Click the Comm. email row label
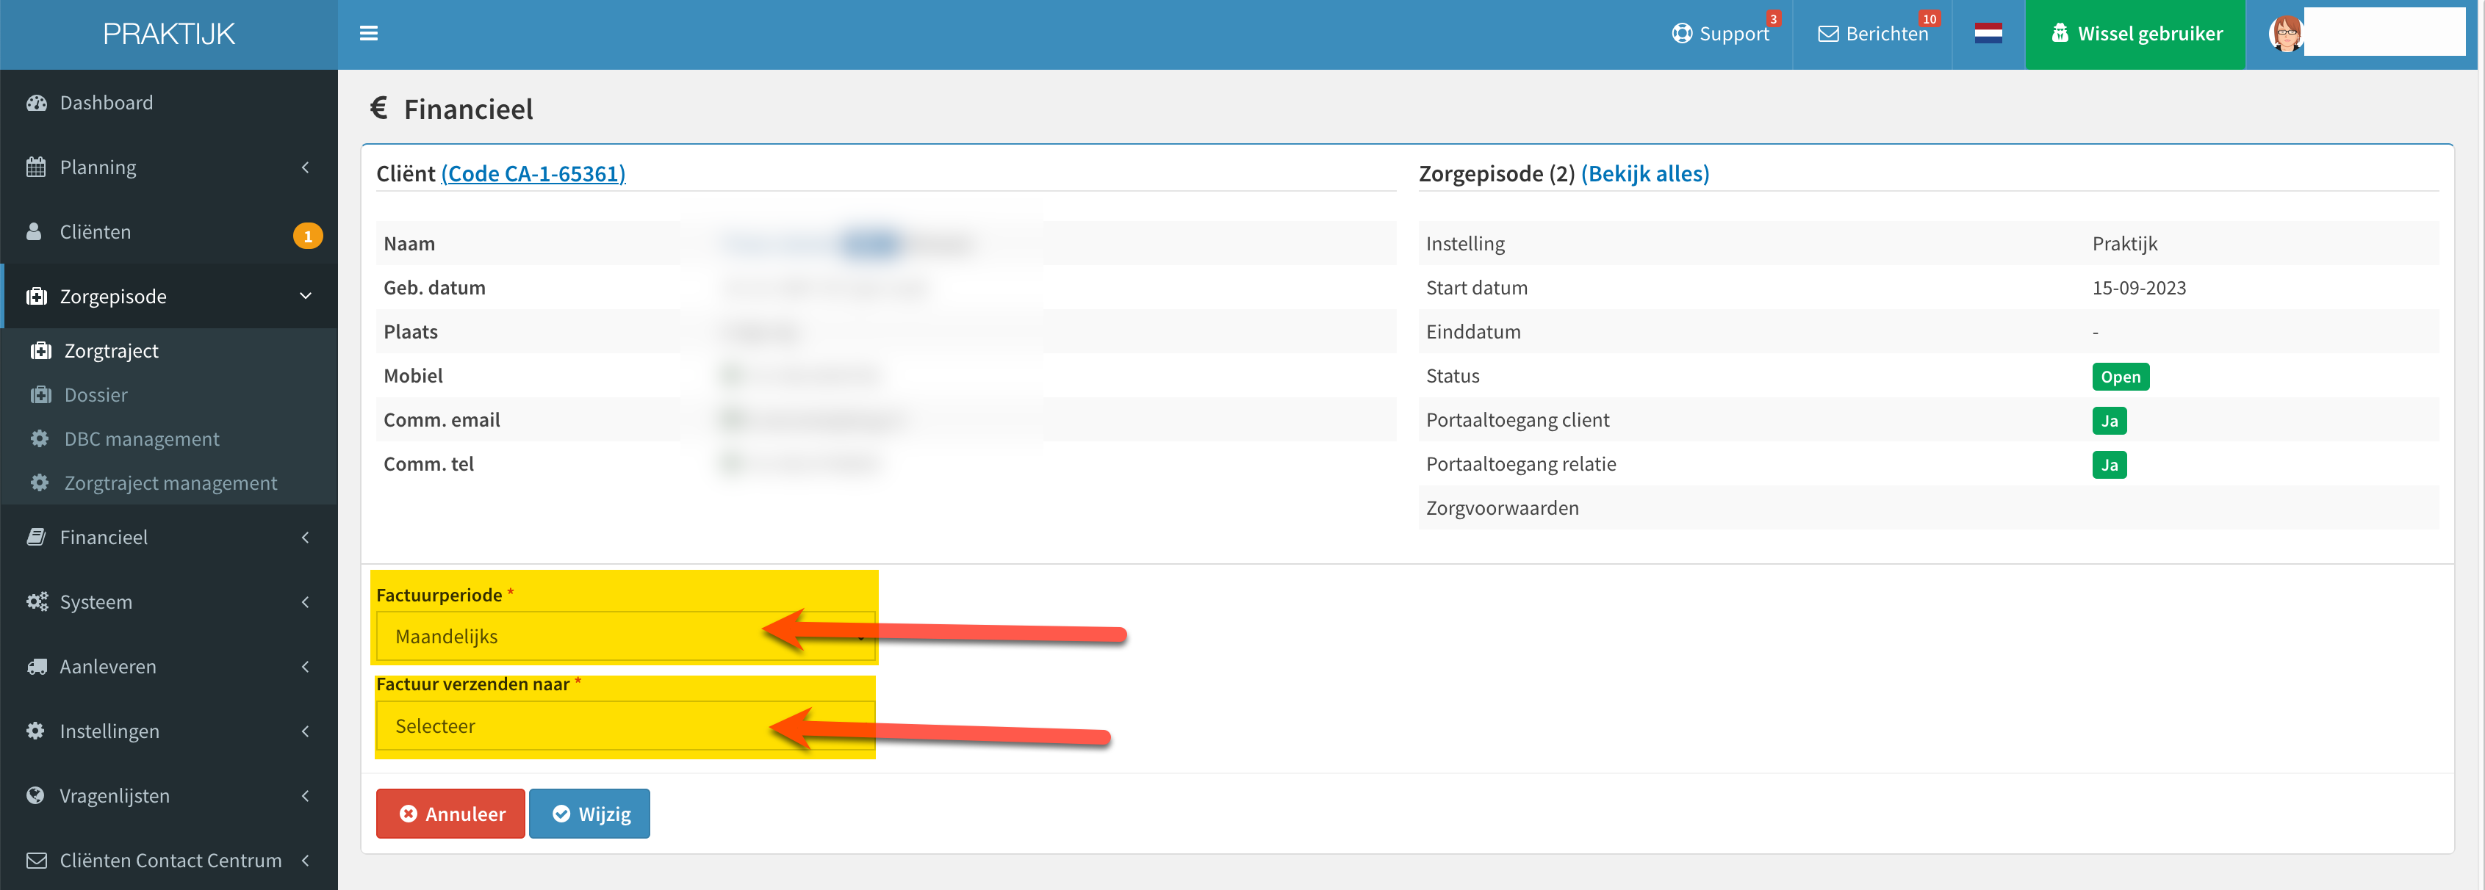Screen dimensions: 2485x890 click(x=442, y=421)
